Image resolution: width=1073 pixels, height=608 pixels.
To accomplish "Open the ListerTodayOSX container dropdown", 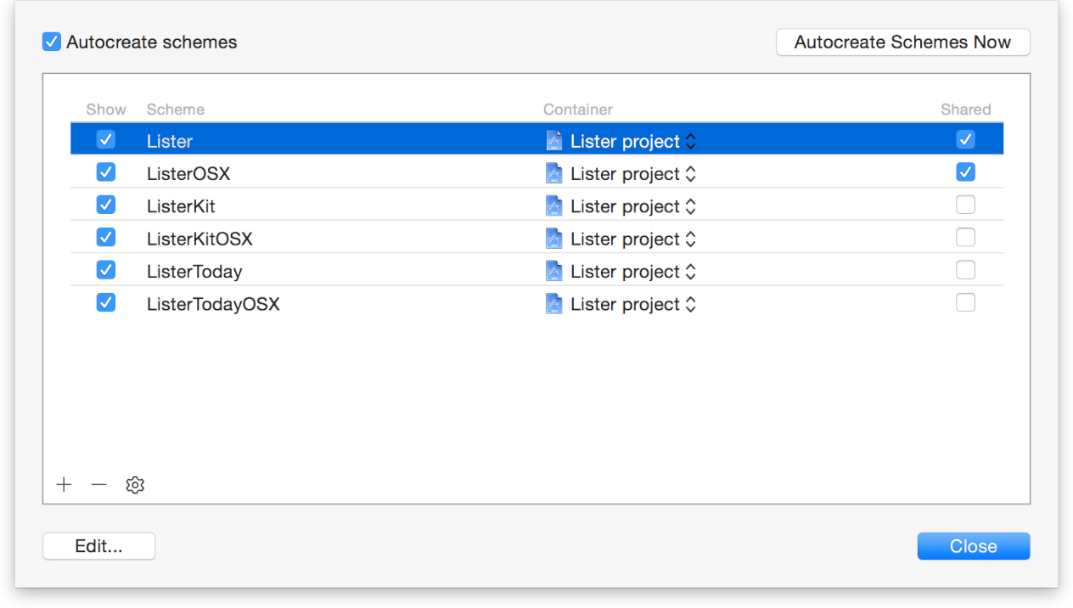I will coord(690,304).
